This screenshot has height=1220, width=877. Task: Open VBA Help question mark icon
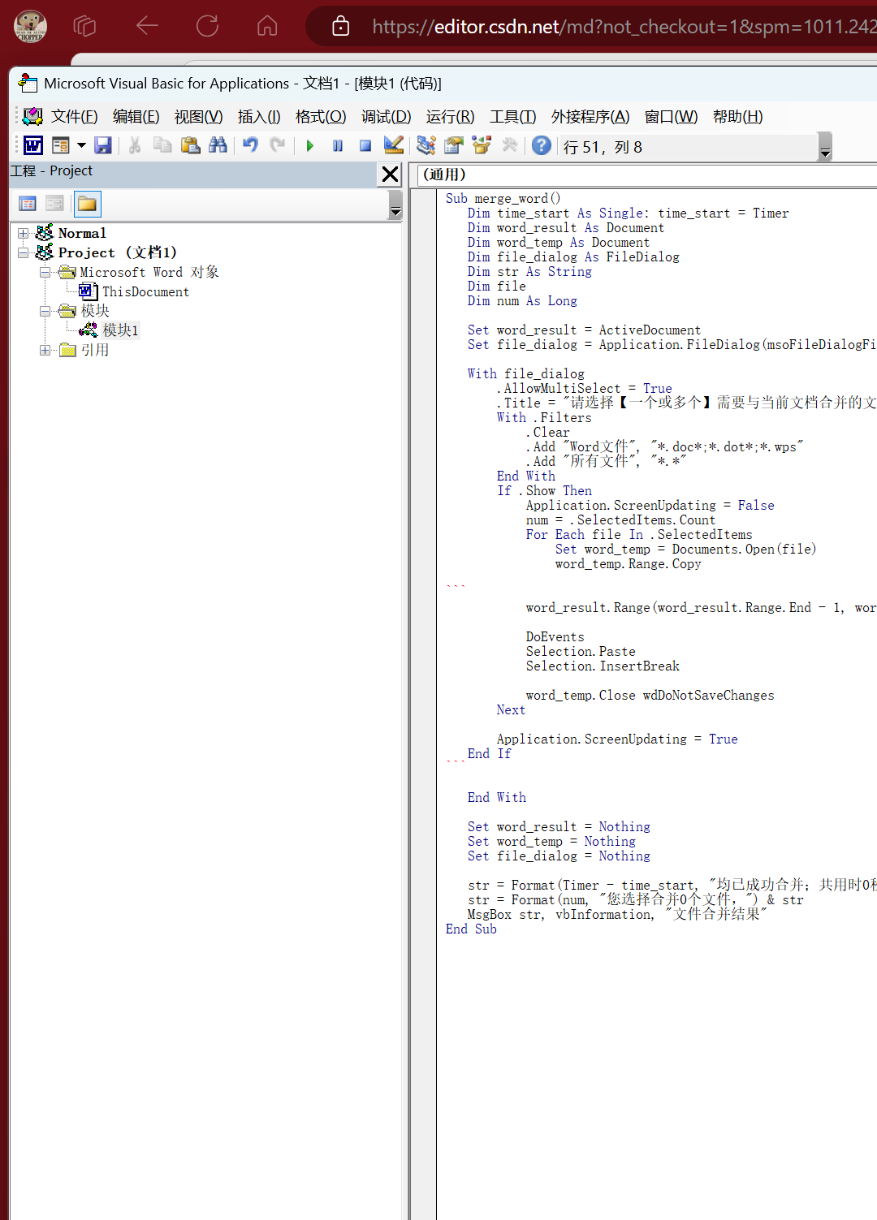tap(542, 145)
